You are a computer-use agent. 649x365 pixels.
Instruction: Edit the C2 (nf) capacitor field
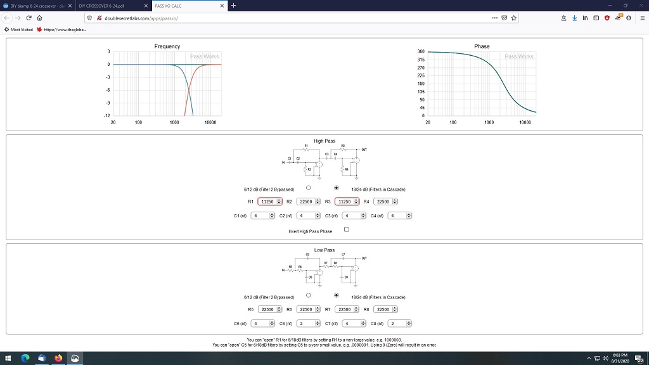coord(309,215)
